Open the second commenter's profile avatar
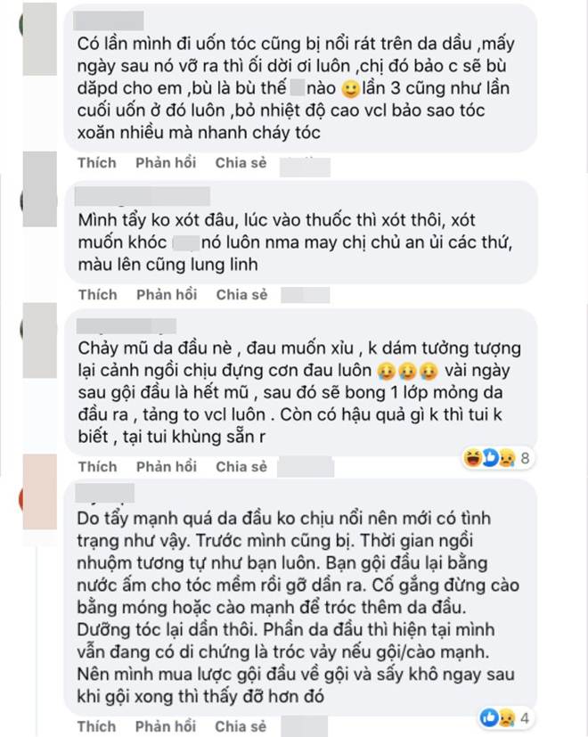This screenshot has width=588, height=737. pyautogui.click(x=39, y=190)
